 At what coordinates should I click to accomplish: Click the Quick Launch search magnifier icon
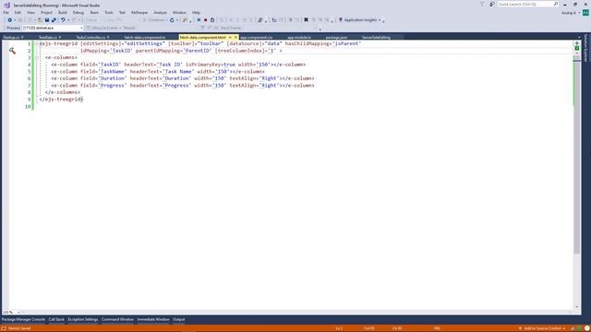pyautogui.click(x=556, y=4)
